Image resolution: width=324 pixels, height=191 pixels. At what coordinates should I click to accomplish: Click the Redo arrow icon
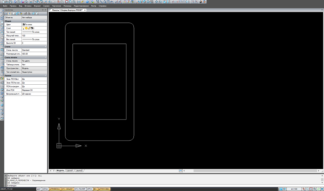tap(54, 2)
